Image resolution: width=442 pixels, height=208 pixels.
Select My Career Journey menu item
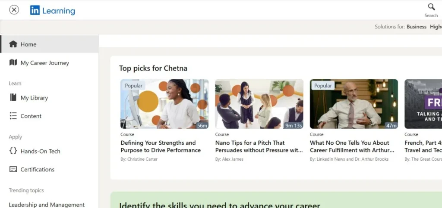tap(49, 63)
